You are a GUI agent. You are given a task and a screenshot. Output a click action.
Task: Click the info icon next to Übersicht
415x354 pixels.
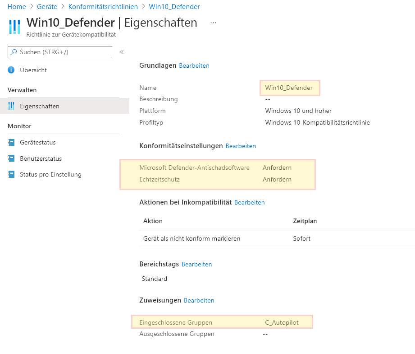tap(11, 70)
